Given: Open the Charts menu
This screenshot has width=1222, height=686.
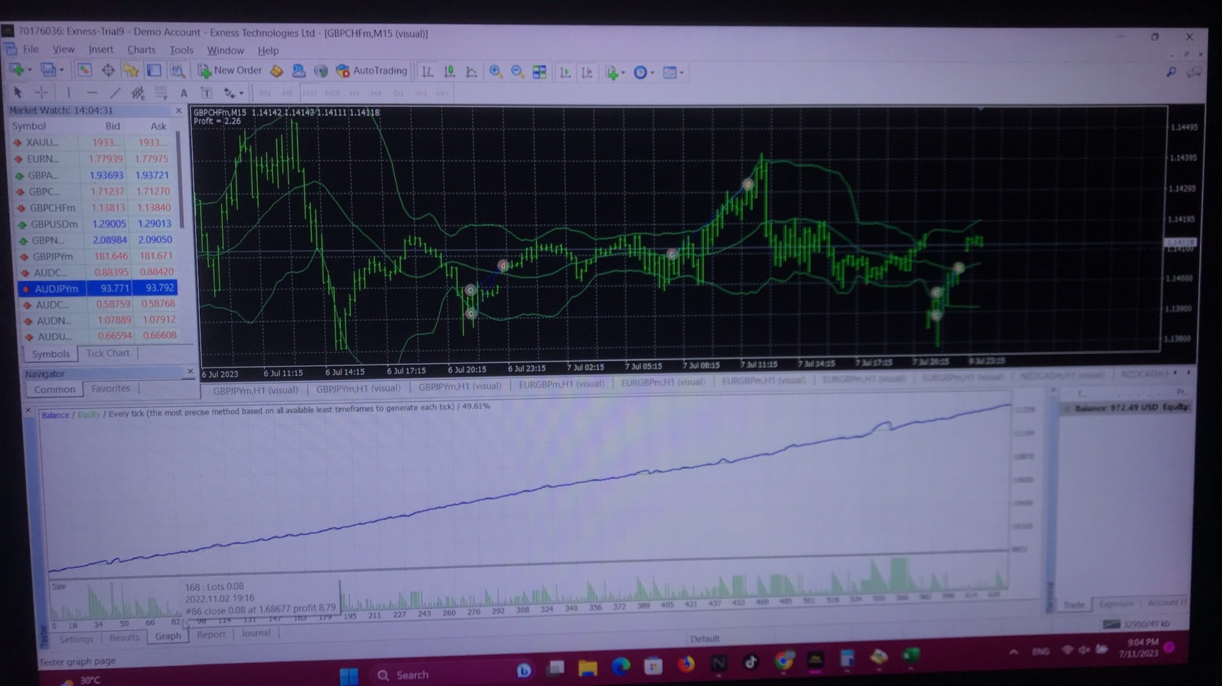Looking at the screenshot, I should coord(141,50).
